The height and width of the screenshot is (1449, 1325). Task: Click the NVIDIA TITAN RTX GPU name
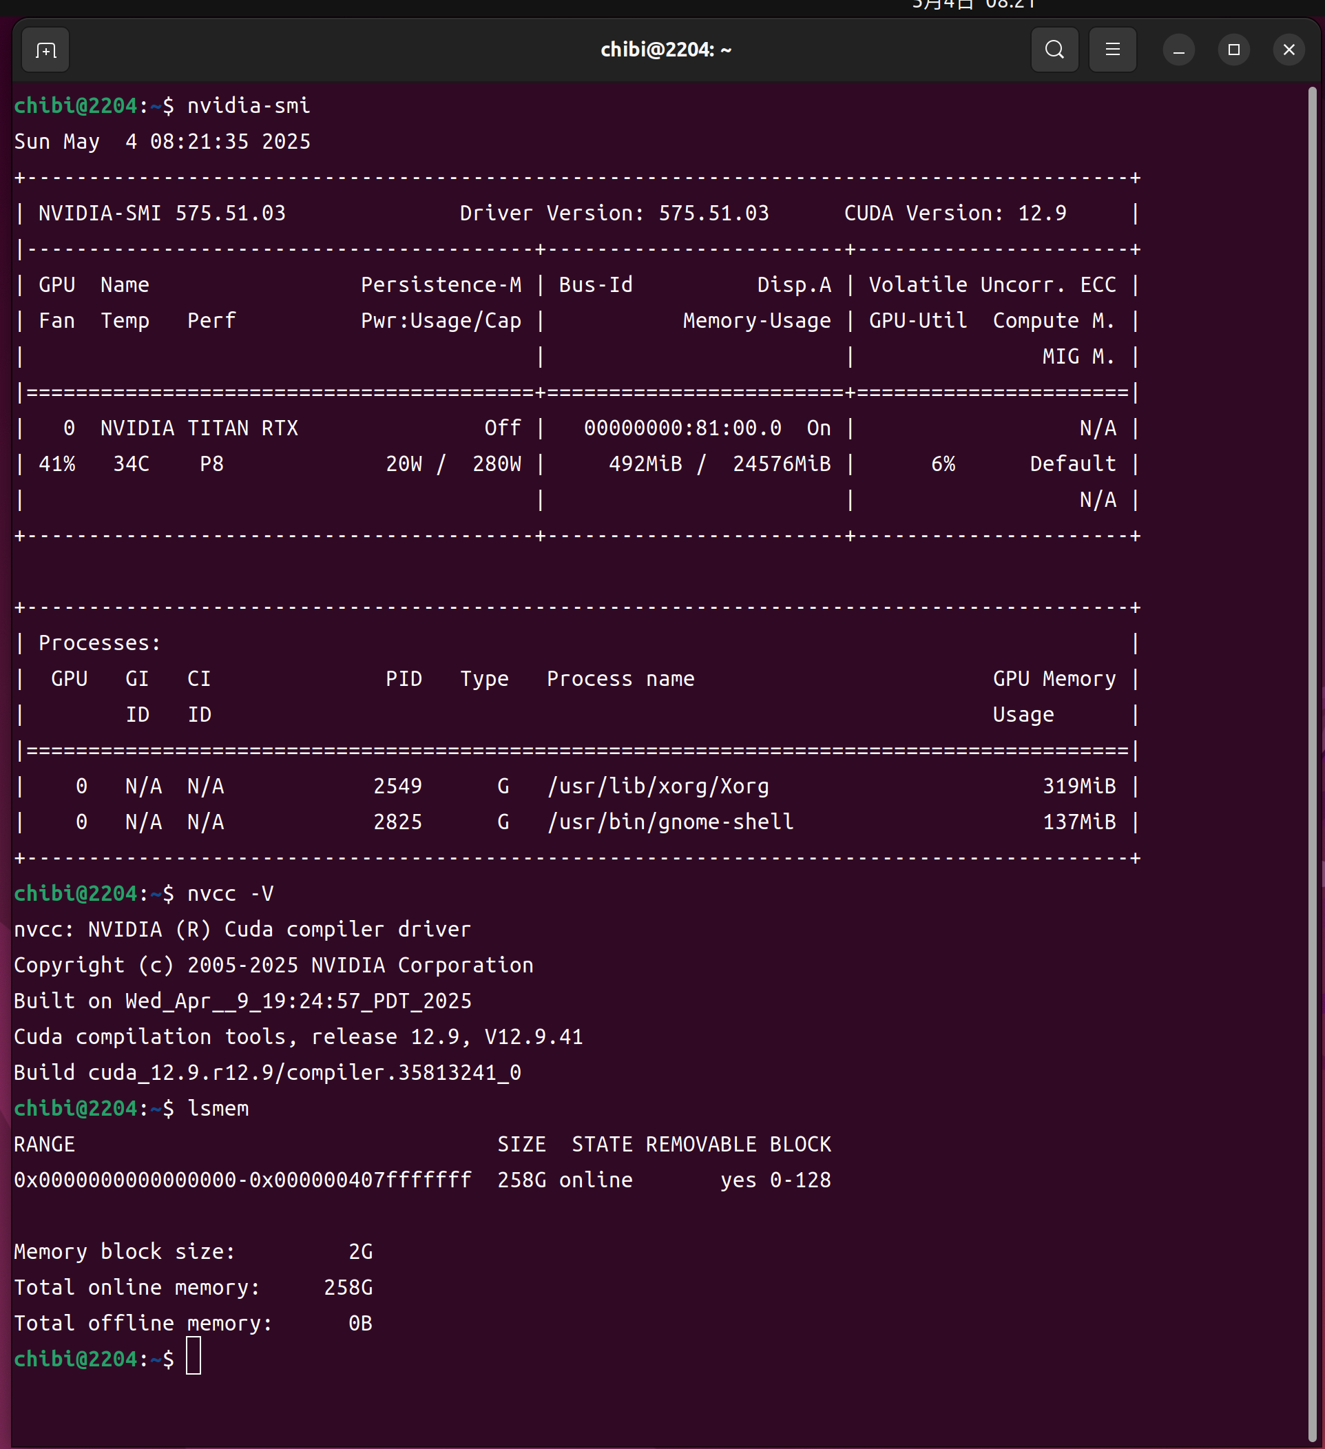click(199, 428)
